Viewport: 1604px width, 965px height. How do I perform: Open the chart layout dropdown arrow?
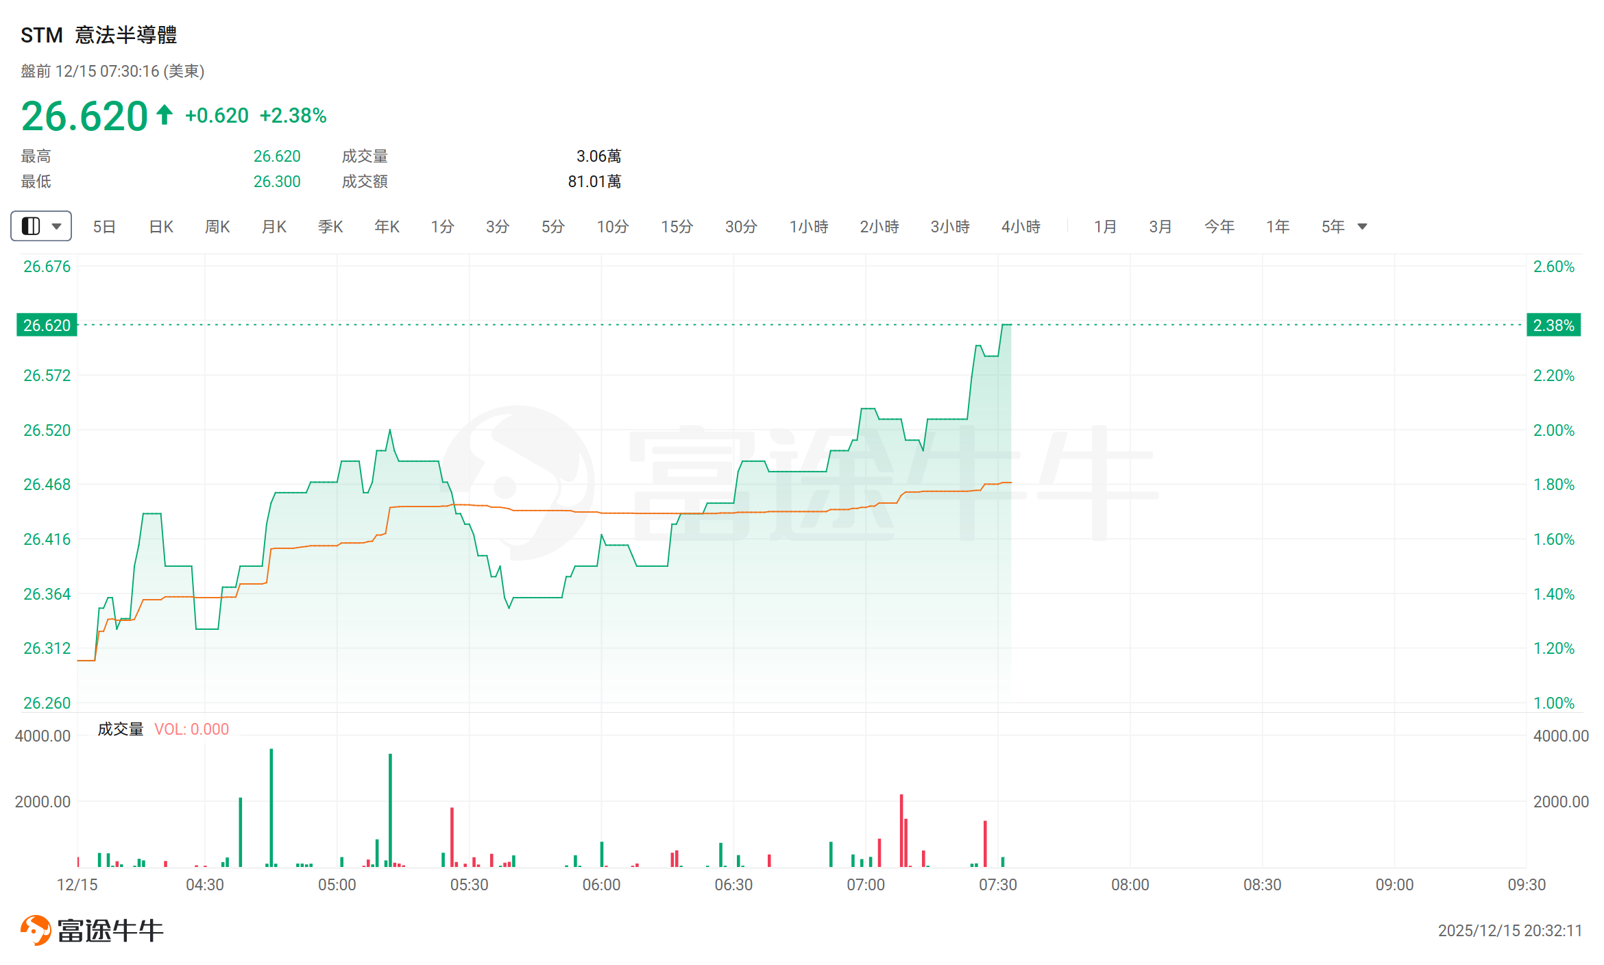tap(57, 226)
